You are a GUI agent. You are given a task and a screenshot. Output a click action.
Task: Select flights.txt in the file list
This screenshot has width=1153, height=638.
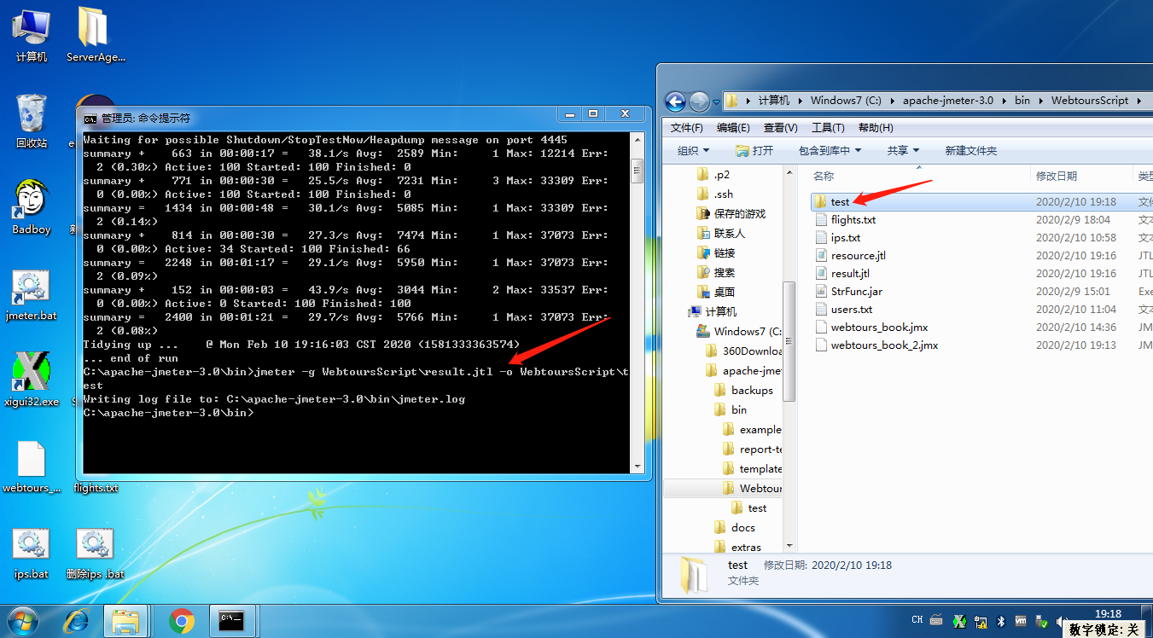[x=853, y=220]
